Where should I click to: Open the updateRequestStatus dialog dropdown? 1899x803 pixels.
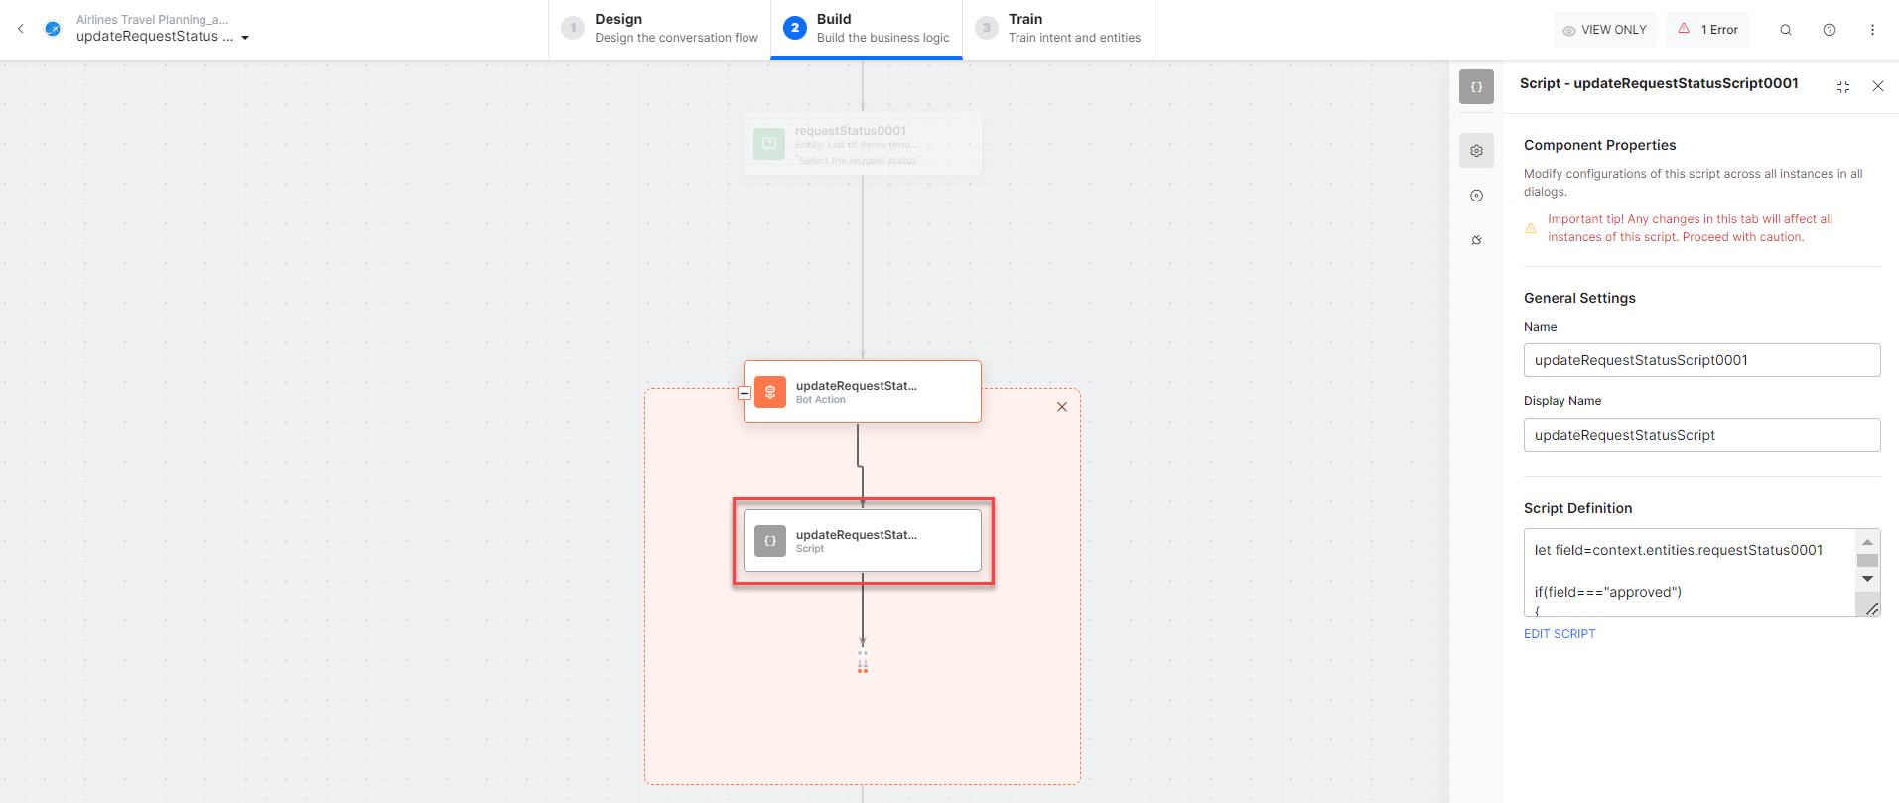pyautogui.click(x=245, y=38)
